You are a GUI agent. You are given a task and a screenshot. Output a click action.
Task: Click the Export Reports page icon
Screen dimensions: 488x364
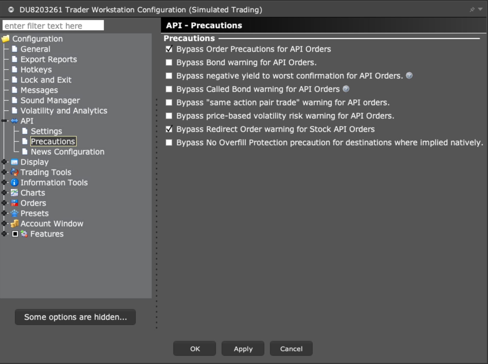[x=15, y=59]
